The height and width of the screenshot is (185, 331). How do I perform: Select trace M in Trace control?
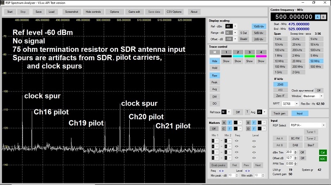[214, 52]
